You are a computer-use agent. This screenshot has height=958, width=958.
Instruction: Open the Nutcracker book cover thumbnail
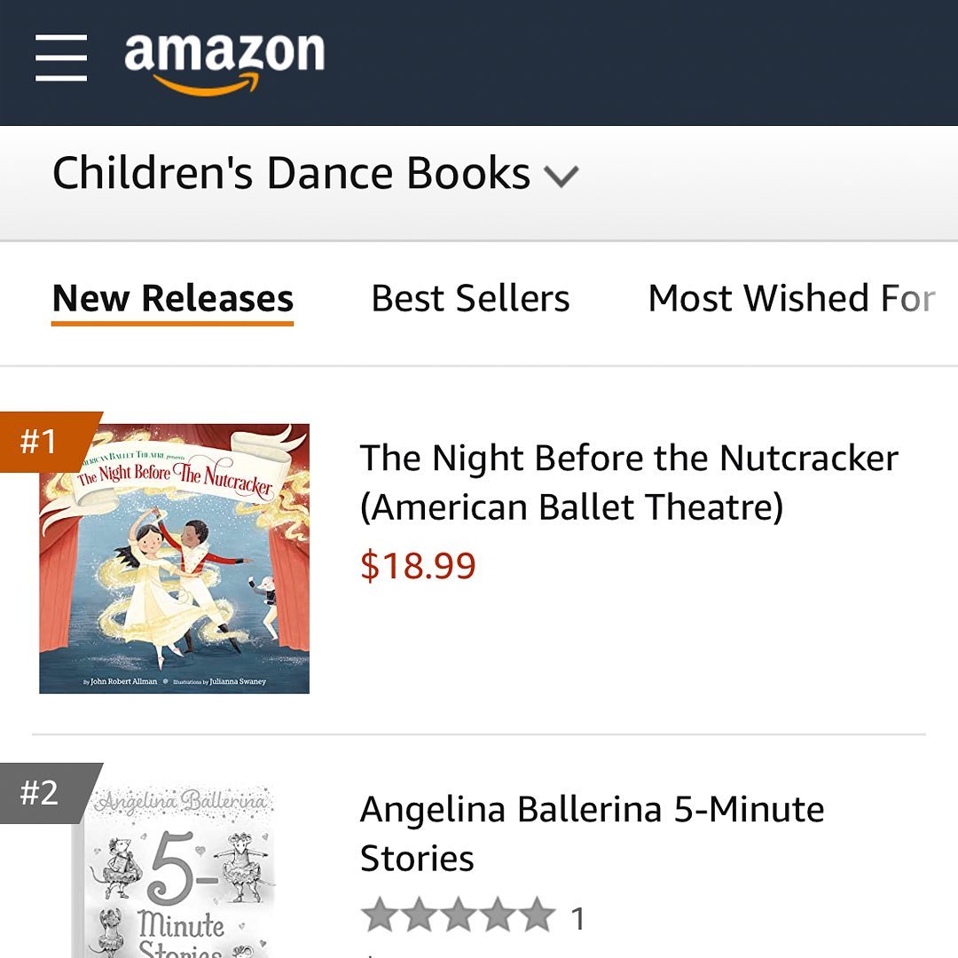[175, 559]
